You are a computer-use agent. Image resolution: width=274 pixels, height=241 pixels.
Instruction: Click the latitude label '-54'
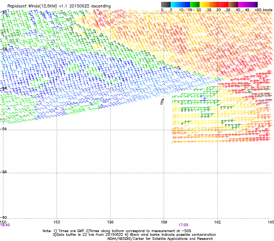[3, 88]
